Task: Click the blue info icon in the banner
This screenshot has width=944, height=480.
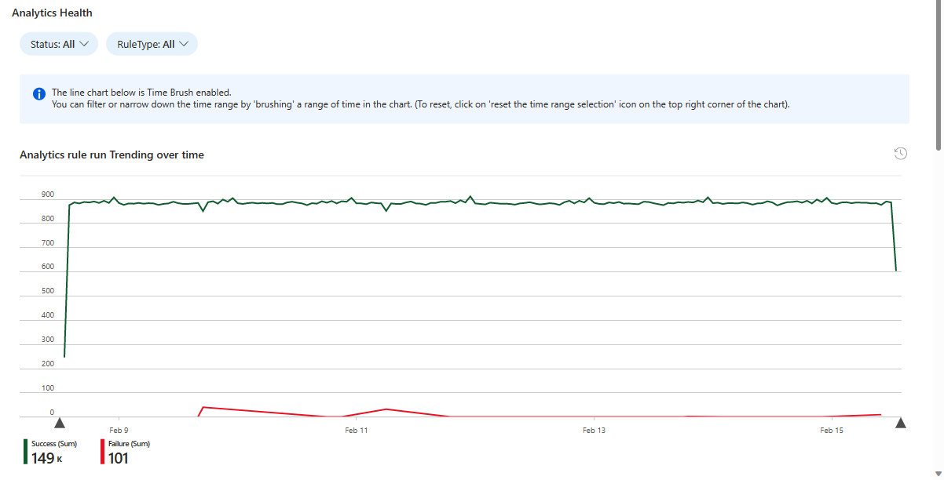Action: click(x=38, y=94)
